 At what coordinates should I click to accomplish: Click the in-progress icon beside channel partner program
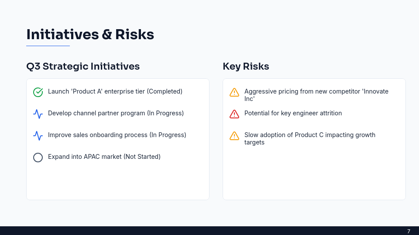click(x=38, y=114)
